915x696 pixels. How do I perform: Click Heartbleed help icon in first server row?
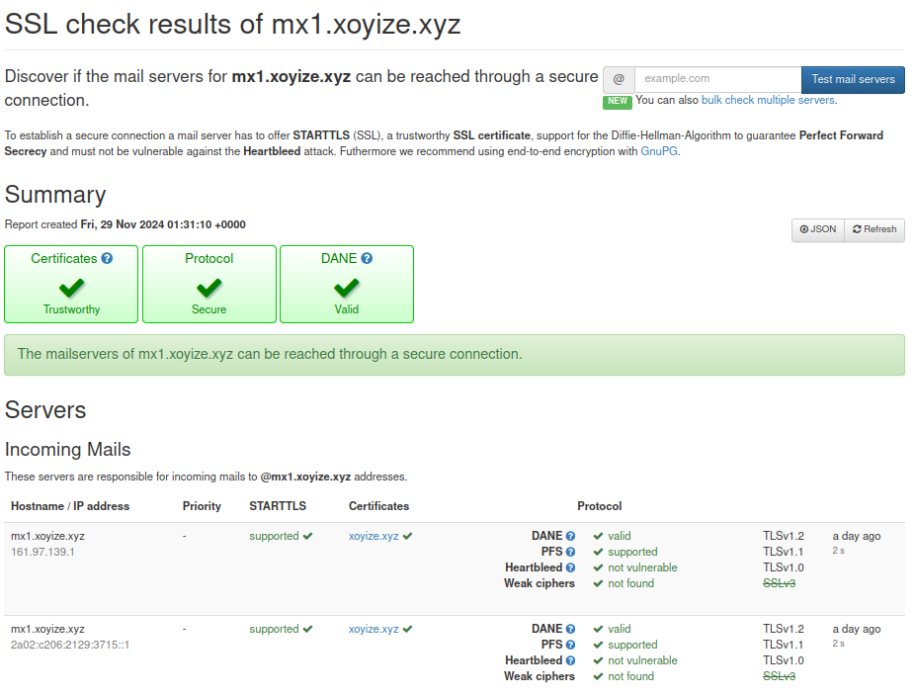tap(570, 567)
